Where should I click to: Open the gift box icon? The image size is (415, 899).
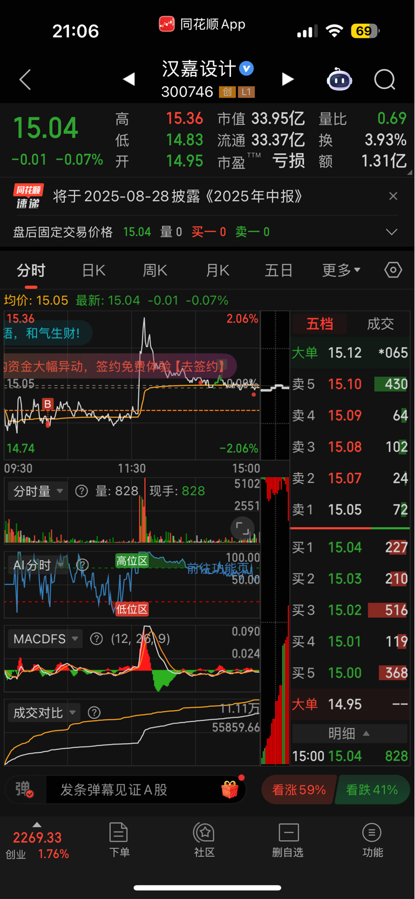point(230,789)
